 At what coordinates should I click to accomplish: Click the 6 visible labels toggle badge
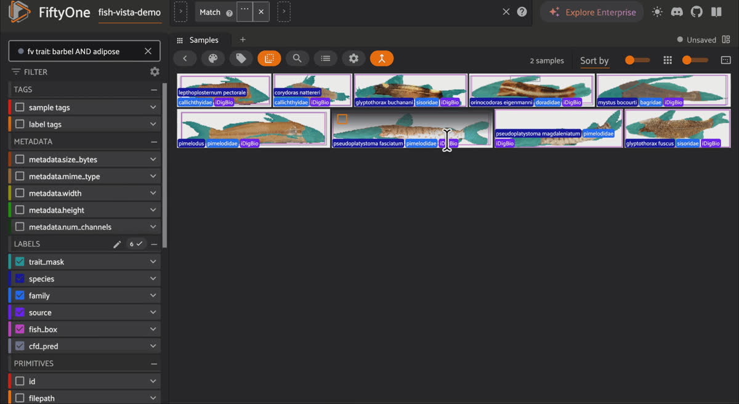pos(136,244)
